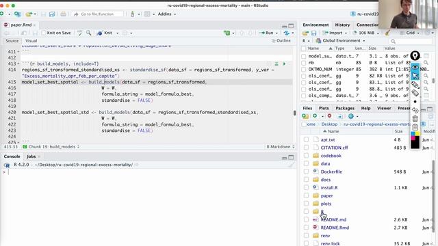Open the R Markdown file type selector
Viewport: 438px width, 246px height.
tap(280, 147)
